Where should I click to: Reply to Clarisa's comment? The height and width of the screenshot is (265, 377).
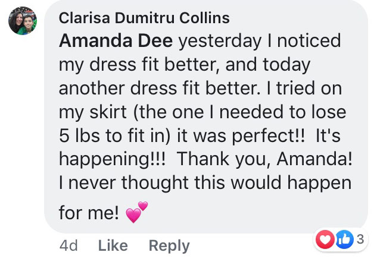(x=169, y=245)
